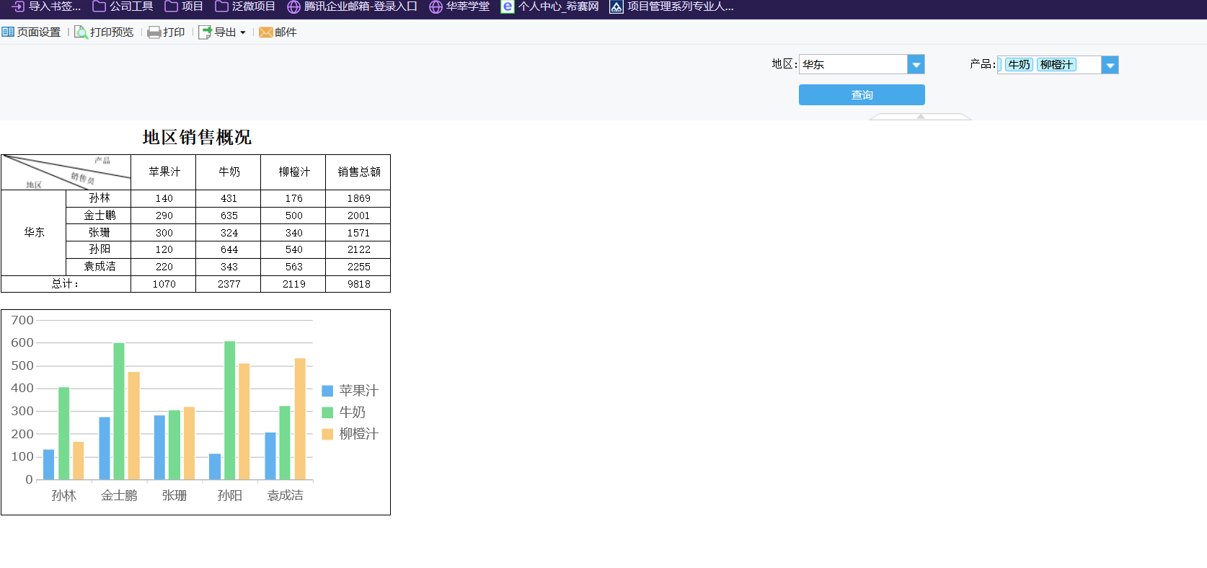The image size is (1207, 568).
Task: Open the 项目 bookmark folder
Action: click(184, 6)
